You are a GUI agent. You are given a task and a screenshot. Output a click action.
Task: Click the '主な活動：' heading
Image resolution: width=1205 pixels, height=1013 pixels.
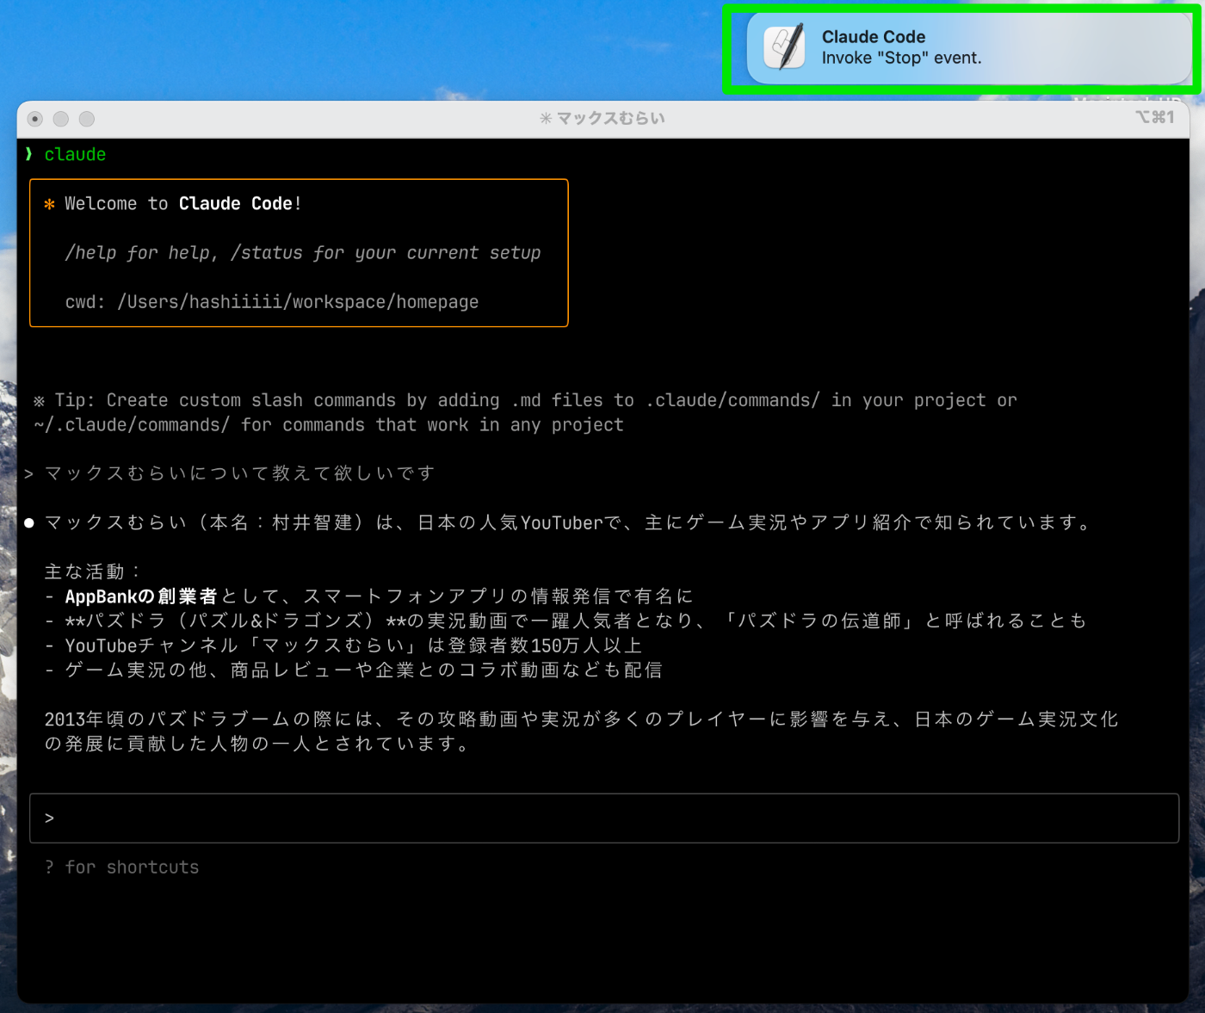(x=93, y=572)
